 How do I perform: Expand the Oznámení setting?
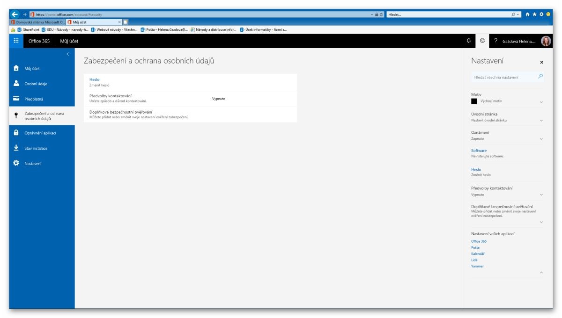[541, 139]
